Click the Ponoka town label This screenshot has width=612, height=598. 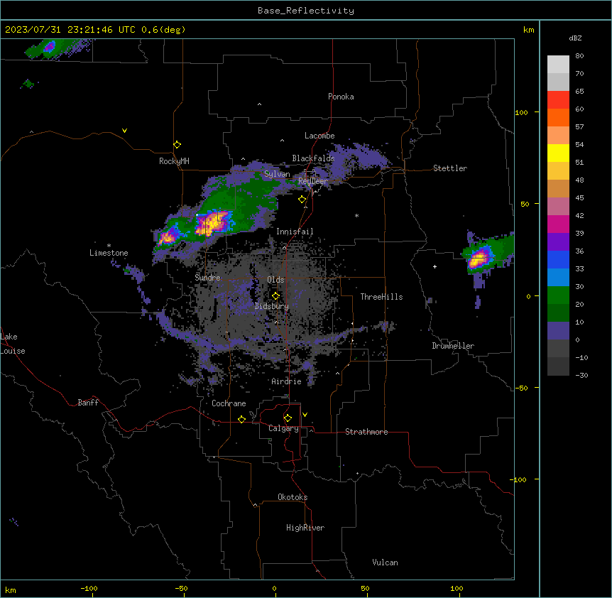point(341,97)
